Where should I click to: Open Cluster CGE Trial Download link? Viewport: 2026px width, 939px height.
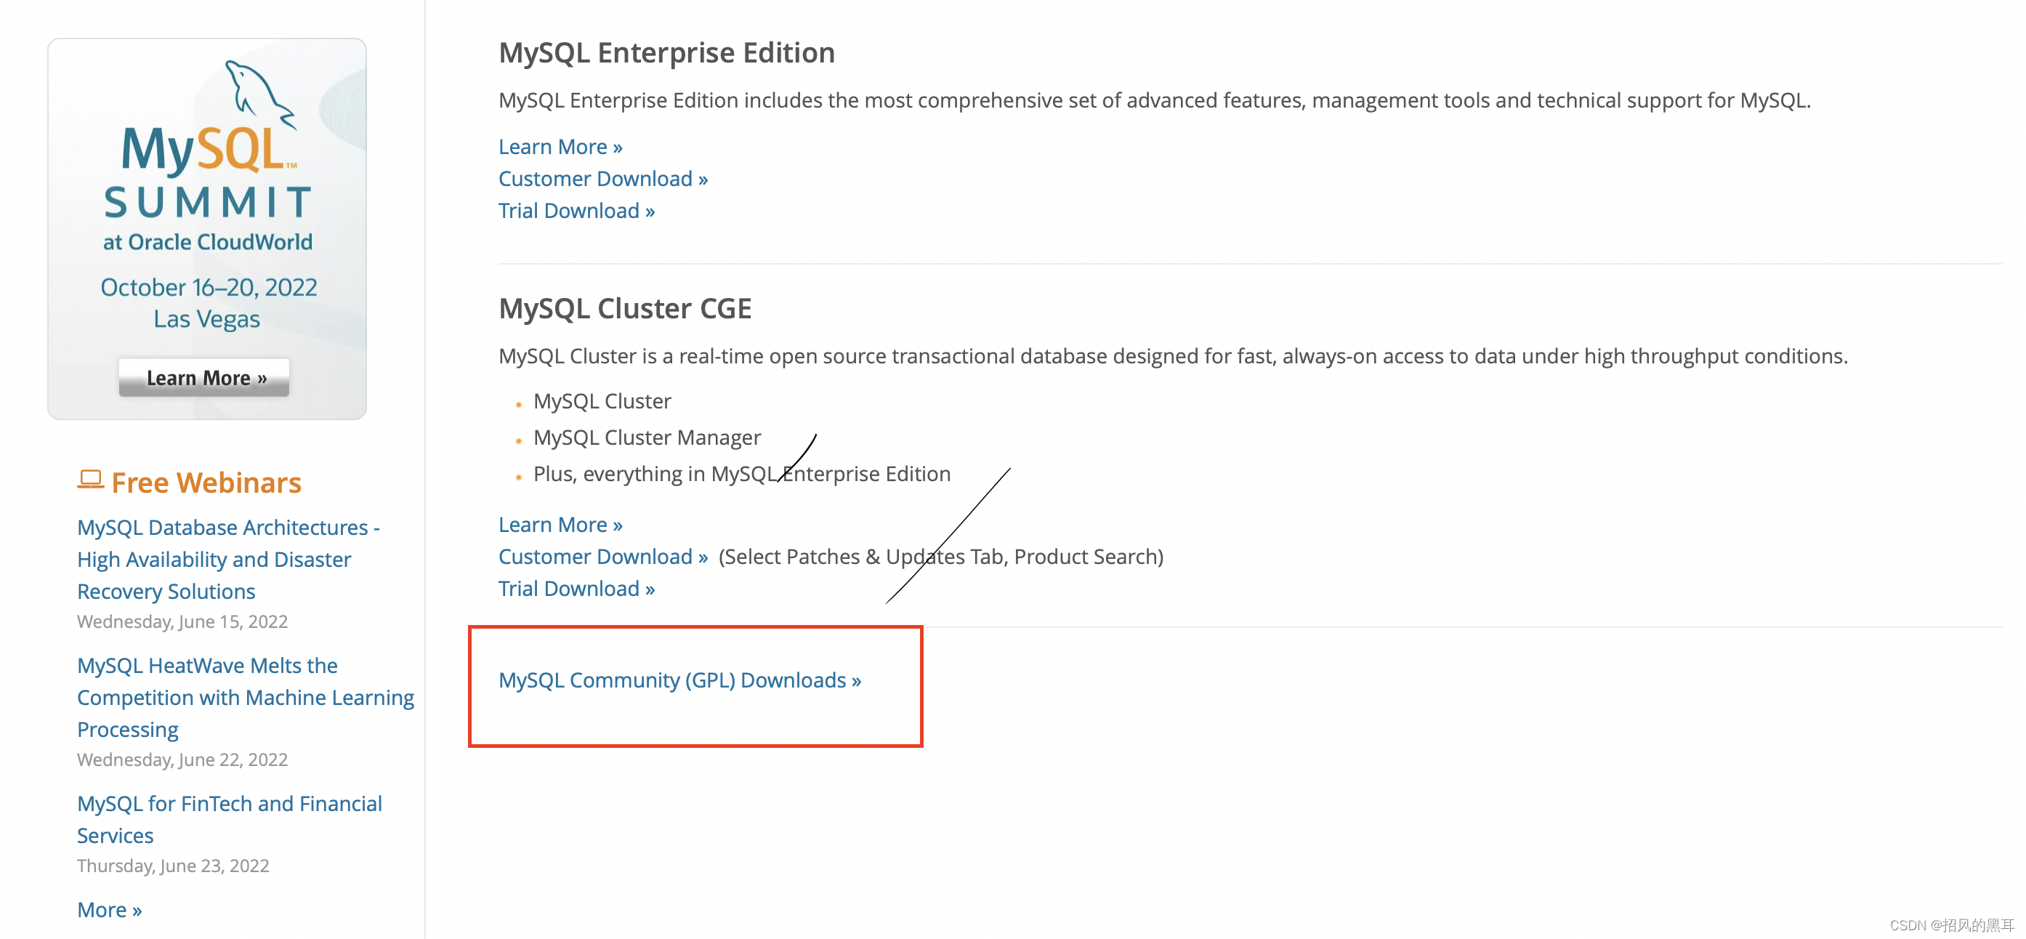(576, 589)
